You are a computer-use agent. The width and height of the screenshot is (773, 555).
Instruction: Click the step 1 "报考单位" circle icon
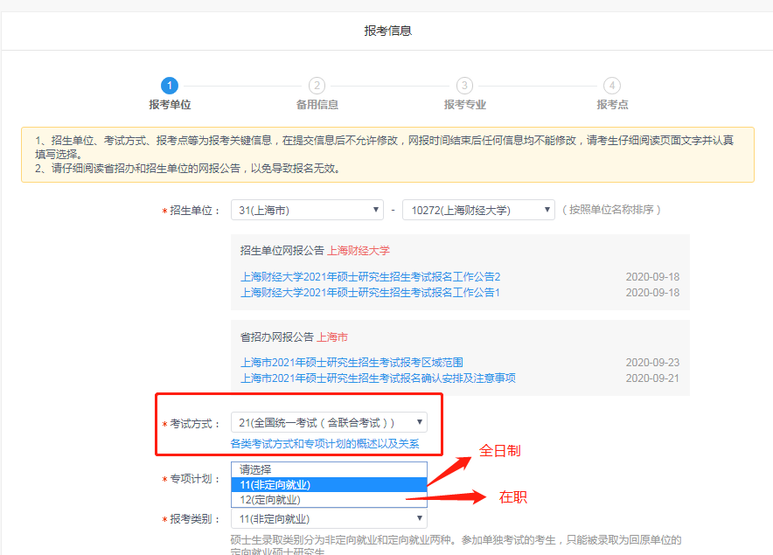[169, 86]
